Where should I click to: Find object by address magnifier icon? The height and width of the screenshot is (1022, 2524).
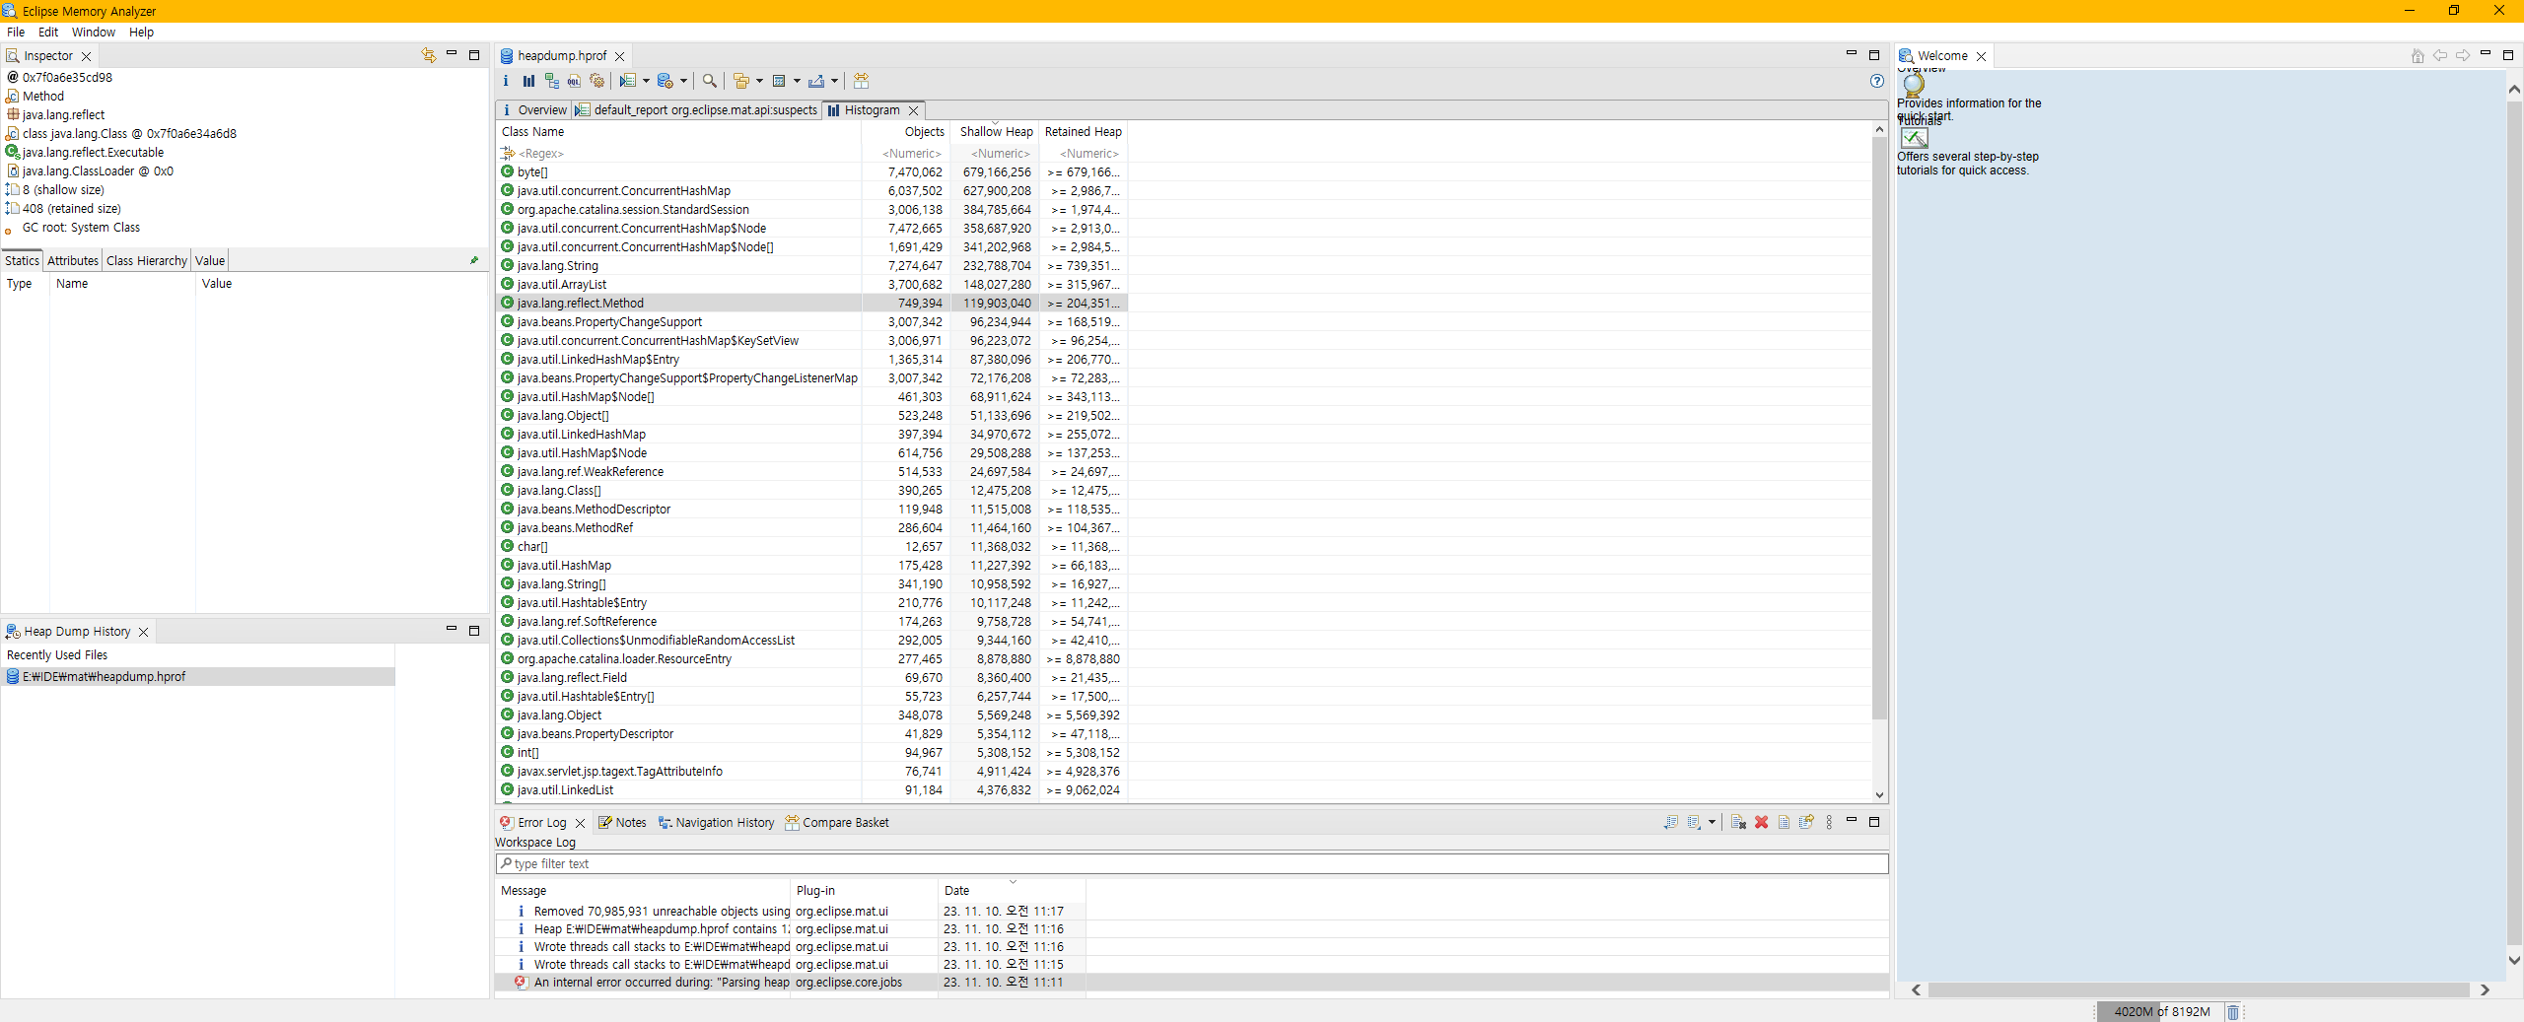709,81
